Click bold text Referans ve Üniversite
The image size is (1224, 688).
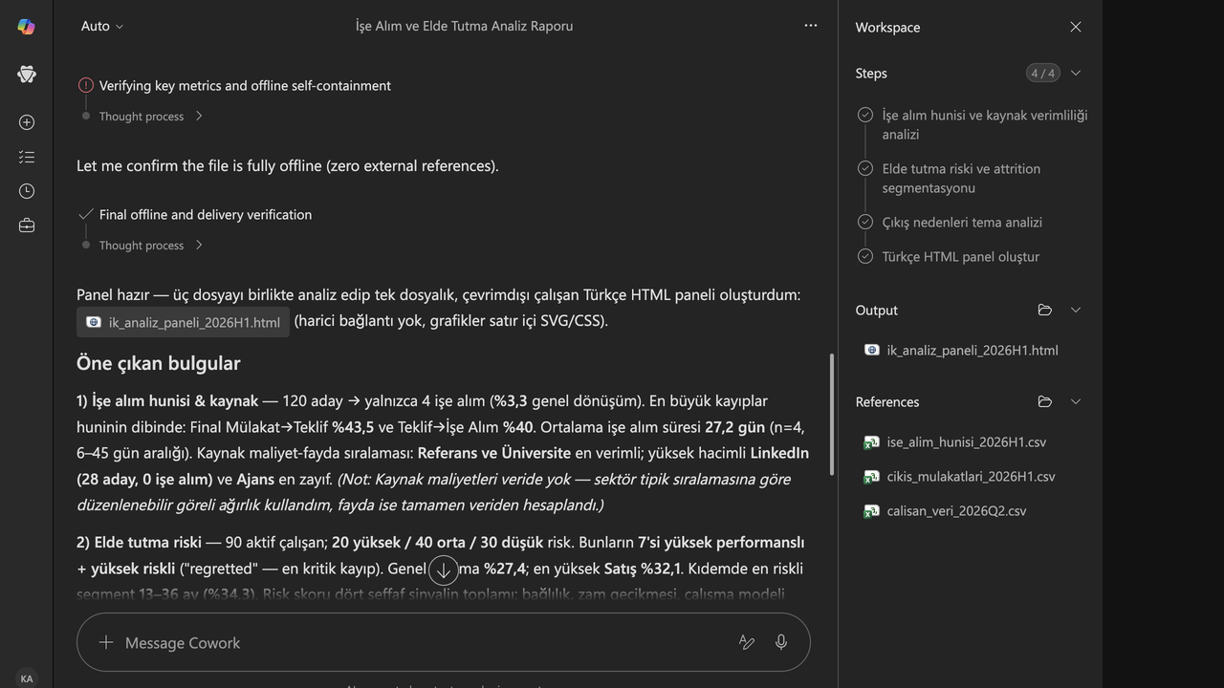tap(493, 453)
